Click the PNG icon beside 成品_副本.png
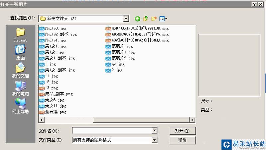This screenshot has height=150, width=266. pyautogui.click(x=42, y=94)
